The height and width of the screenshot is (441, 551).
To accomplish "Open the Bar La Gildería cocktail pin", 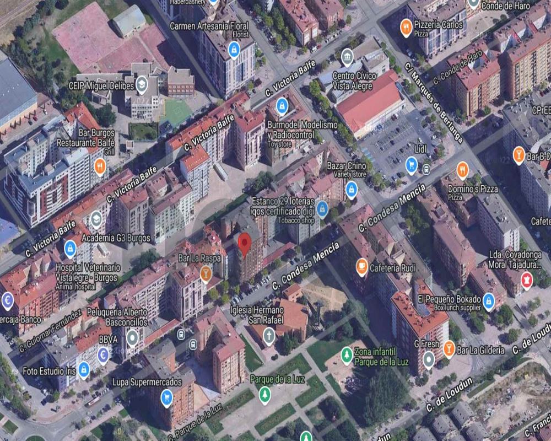I will click(x=449, y=349).
